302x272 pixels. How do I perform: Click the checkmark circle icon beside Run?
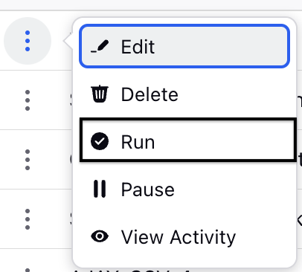[100, 141]
